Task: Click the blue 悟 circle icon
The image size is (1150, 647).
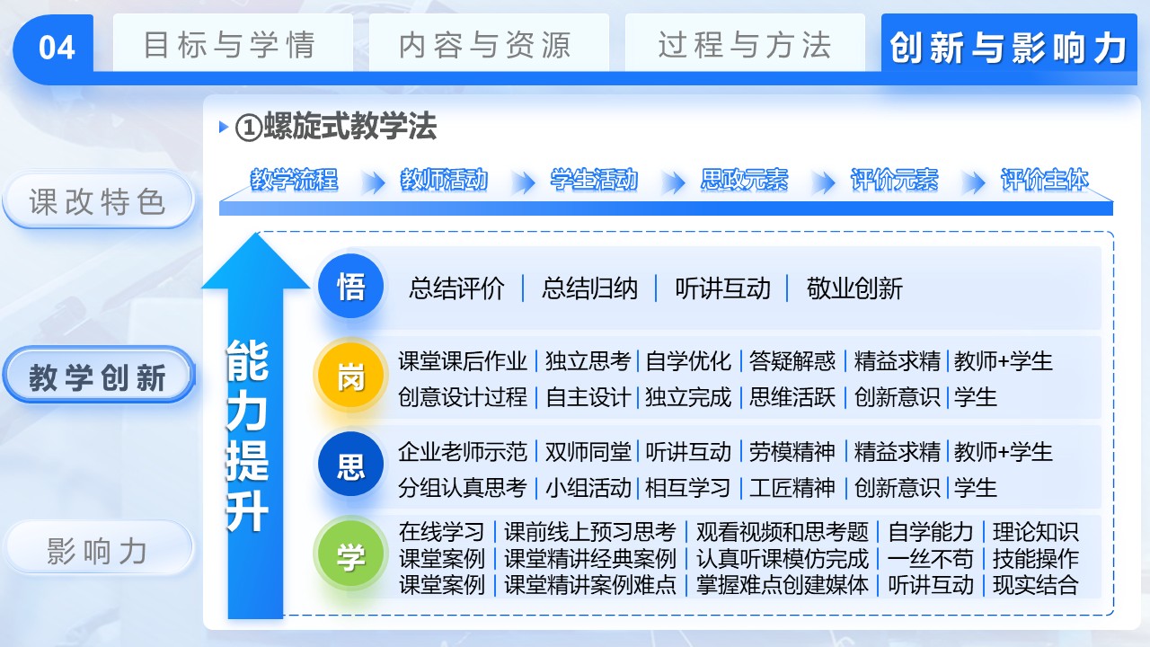Action: (x=350, y=287)
